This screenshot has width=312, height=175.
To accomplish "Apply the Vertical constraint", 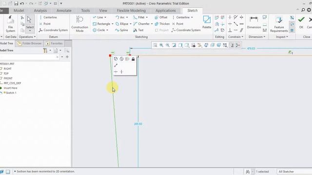I will pos(230,17).
